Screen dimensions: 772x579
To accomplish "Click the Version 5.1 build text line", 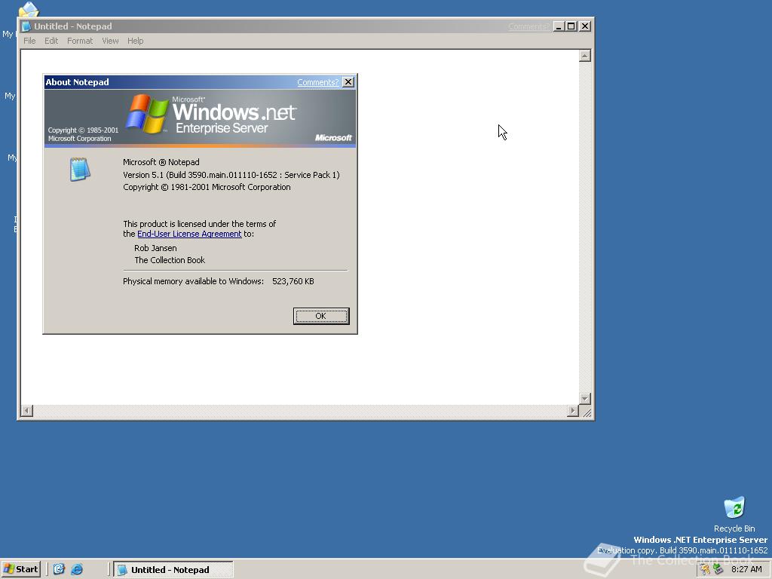I will point(231,175).
